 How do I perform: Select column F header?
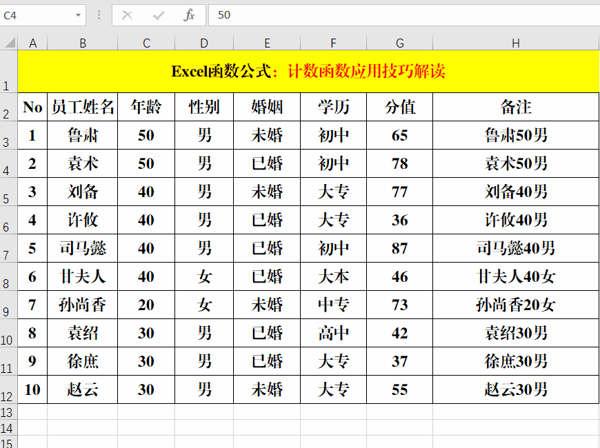click(x=333, y=43)
